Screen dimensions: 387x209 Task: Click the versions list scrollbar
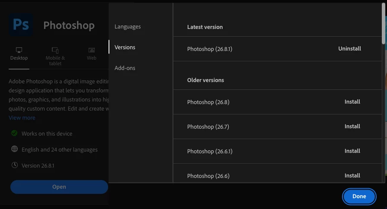pyautogui.click(x=383, y=24)
